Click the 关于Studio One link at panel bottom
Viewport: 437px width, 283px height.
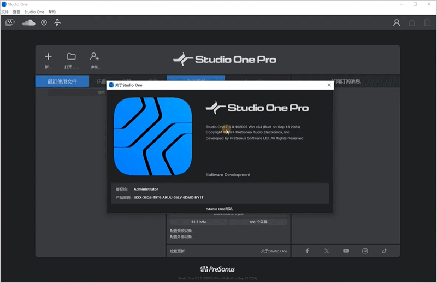[274, 251]
